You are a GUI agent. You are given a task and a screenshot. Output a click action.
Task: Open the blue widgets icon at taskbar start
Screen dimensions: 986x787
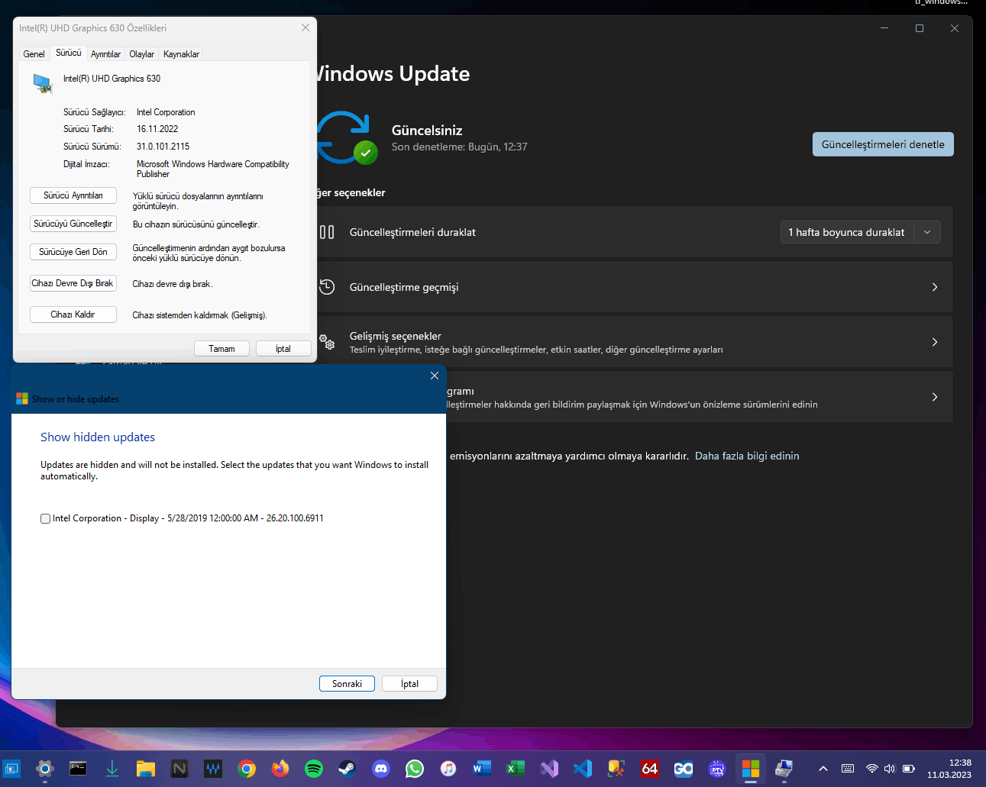tap(11, 769)
